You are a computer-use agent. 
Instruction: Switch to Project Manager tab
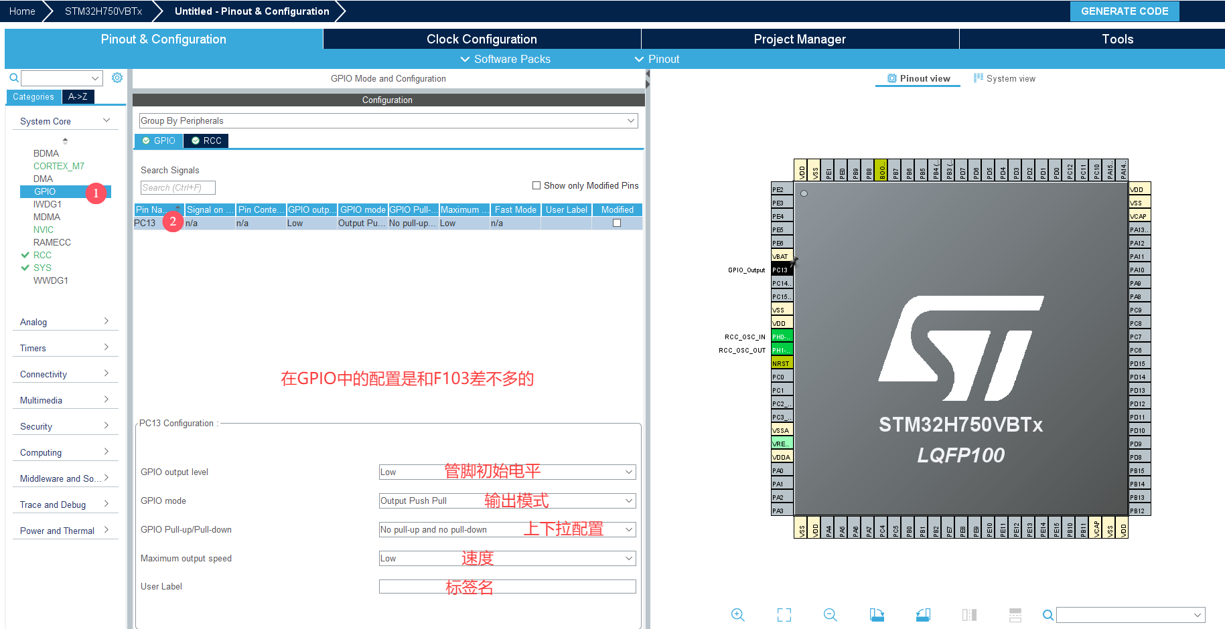click(800, 39)
